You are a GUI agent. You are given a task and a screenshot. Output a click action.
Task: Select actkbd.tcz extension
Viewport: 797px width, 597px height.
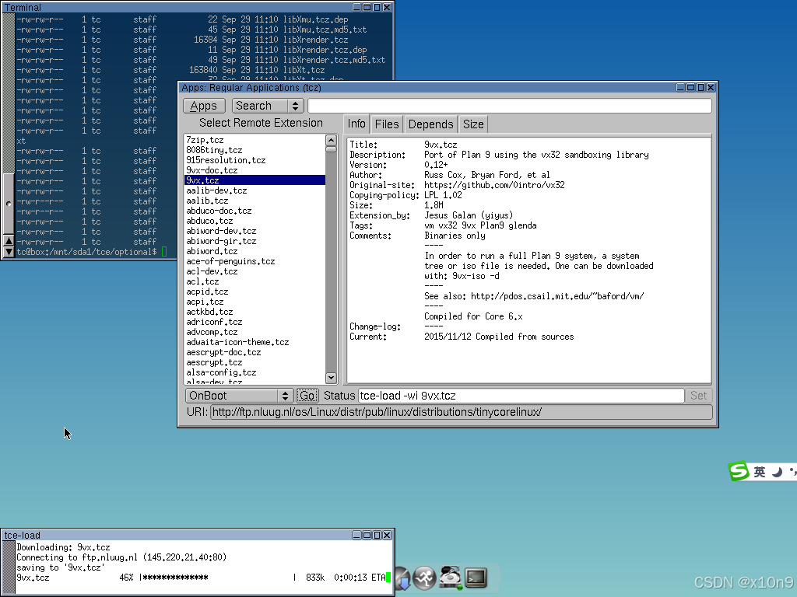(x=255, y=312)
